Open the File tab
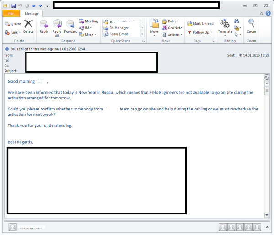Viewport: 274px width, 235px height. (11, 13)
